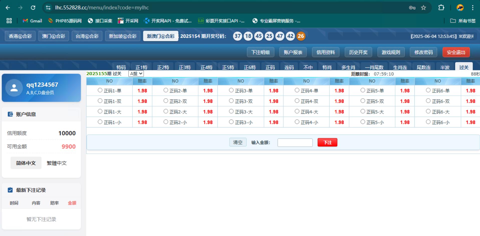The width and height of the screenshot is (480, 236).
Task: Click the 安全退出 logout button
Action: tap(456, 52)
